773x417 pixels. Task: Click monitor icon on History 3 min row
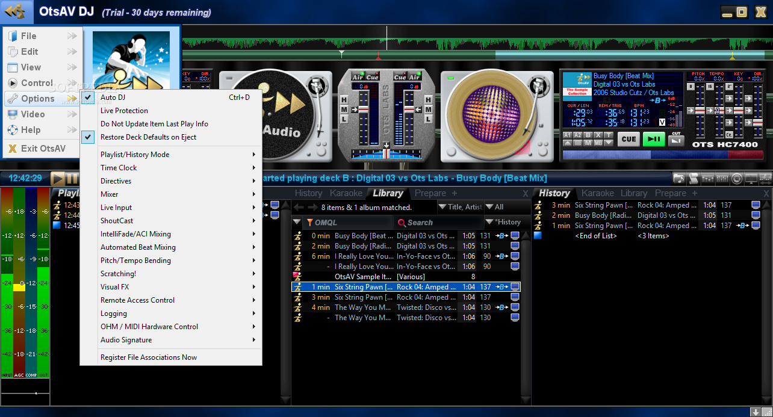[x=756, y=205]
